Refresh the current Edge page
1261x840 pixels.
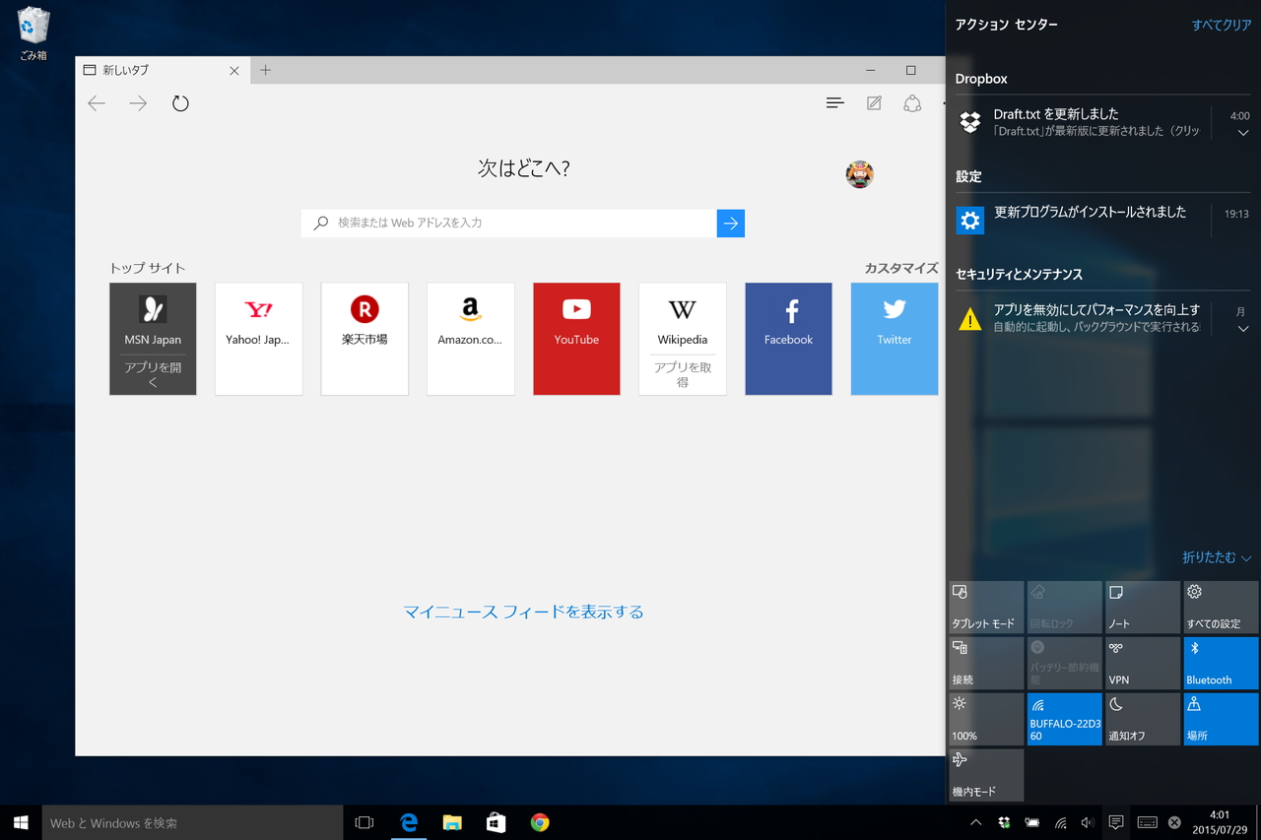pyautogui.click(x=180, y=102)
